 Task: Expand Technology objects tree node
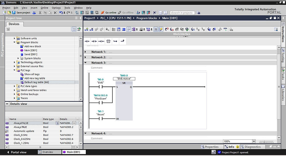[x=14, y=62]
